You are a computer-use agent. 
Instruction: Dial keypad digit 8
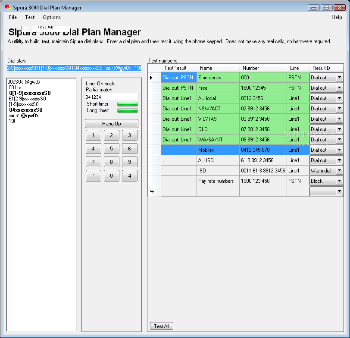pos(111,162)
